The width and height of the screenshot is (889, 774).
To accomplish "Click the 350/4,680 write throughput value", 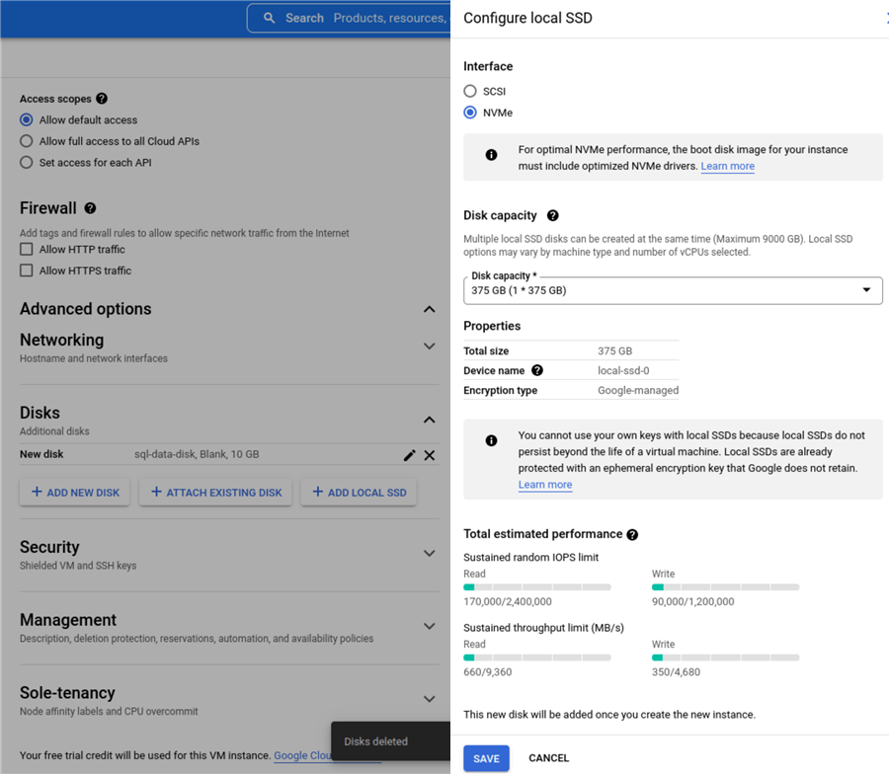I will pos(676,672).
